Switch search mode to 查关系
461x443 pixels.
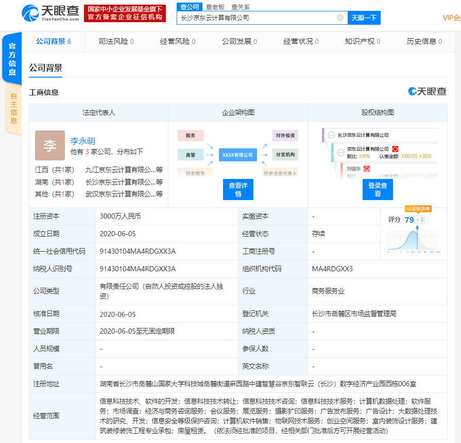(x=240, y=7)
